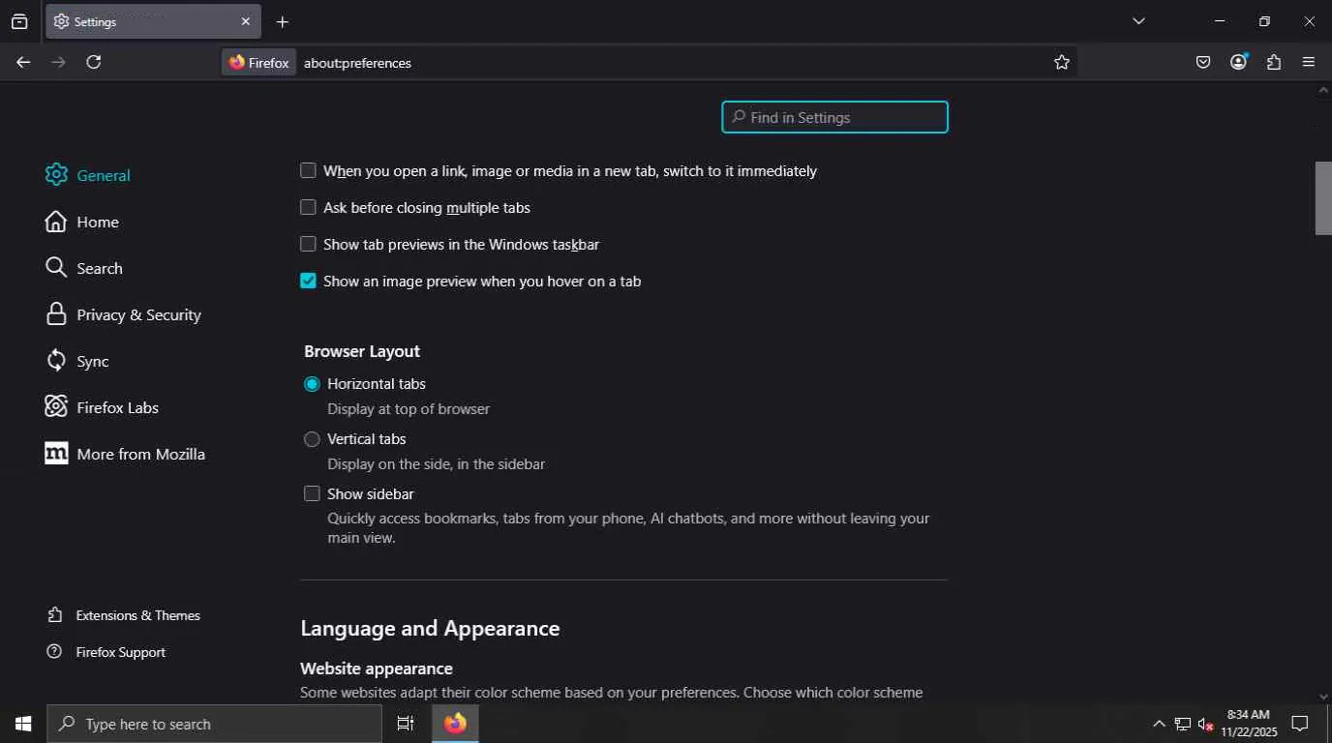This screenshot has height=743, width=1332.
Task: Bookmark this page with star icon
Action: click(x=1062, y=62)
